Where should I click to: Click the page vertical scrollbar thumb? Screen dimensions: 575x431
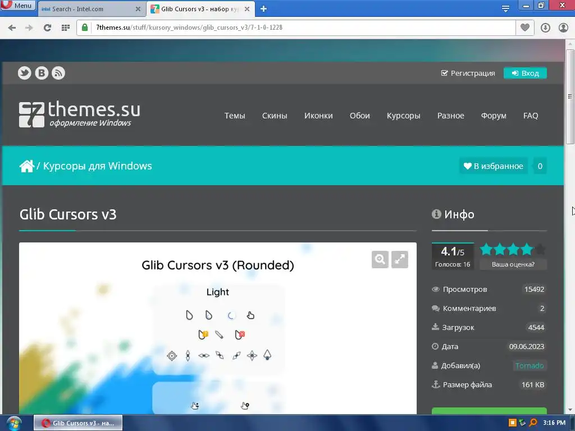tap(570, 97)
